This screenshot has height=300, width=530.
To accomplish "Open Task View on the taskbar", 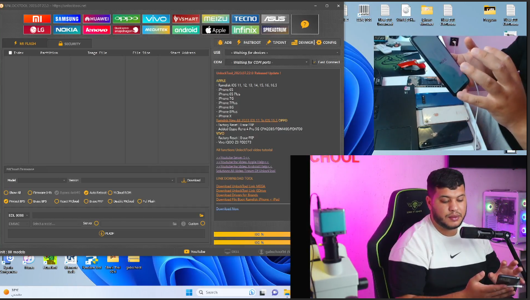I will pyautogui.click(x=263, y=292).
